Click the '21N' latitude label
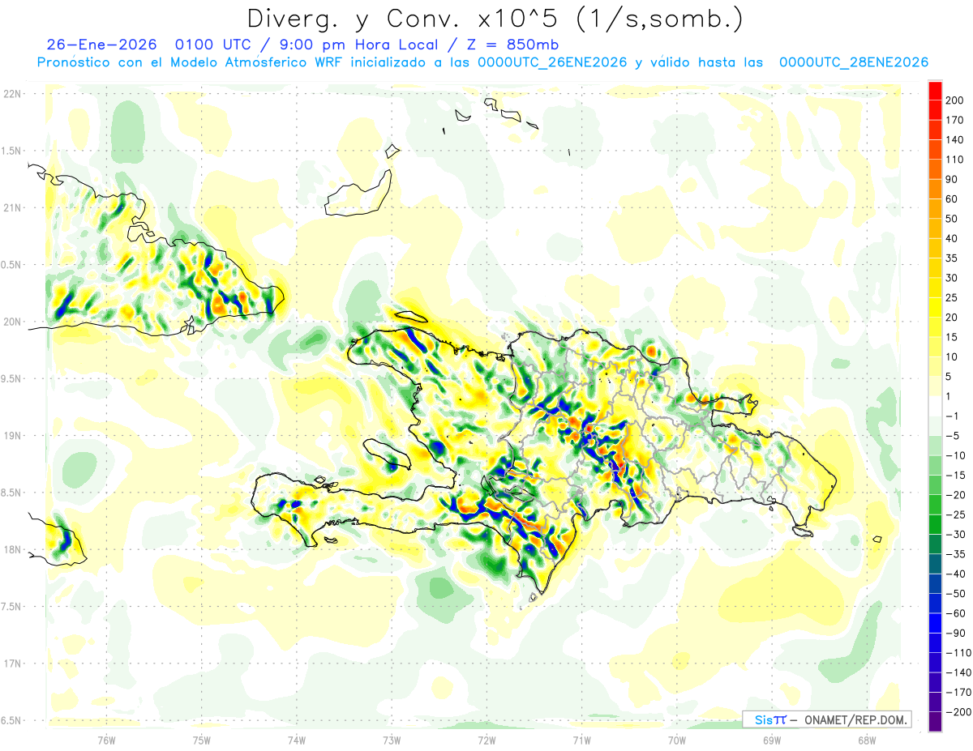 coord(13,207)
